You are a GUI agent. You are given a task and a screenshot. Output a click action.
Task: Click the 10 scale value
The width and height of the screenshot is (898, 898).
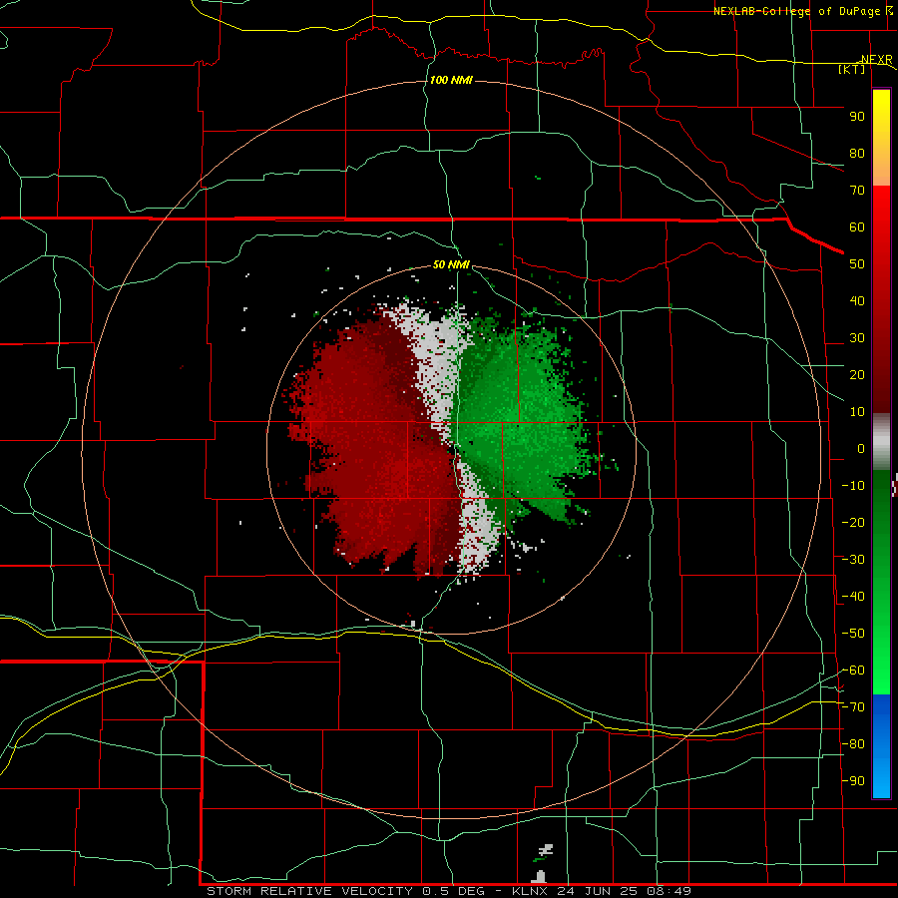857,412
